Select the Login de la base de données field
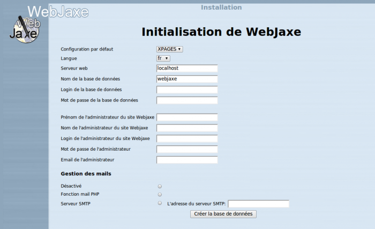The width and height of the screenshot is (375, 229). tap(187, 90)
